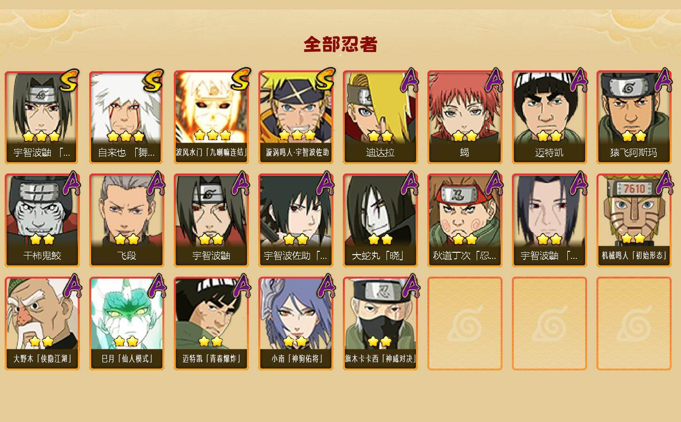Viewport: 681px width, 422px height.
Task: Click the S rank badge on 自来也
Action: tap(153, 81)
